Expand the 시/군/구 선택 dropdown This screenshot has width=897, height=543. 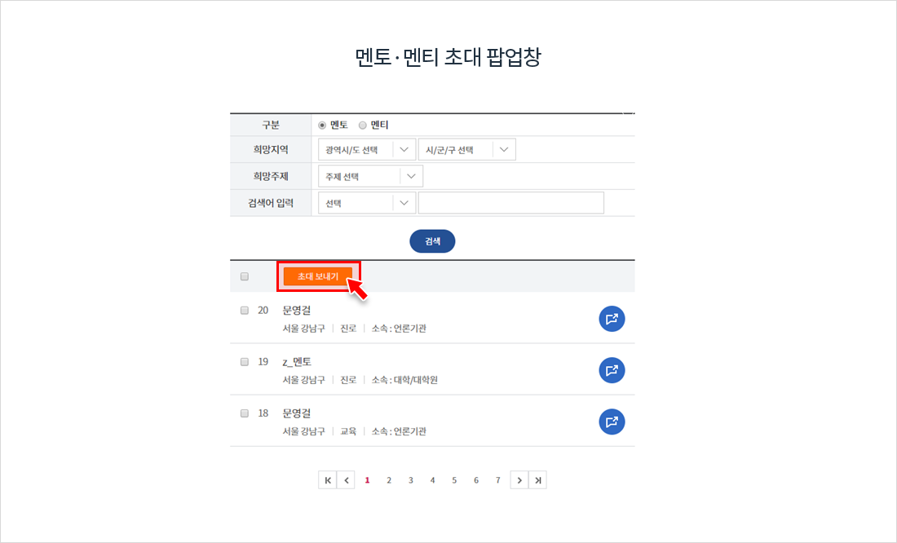tap(467, 150)
